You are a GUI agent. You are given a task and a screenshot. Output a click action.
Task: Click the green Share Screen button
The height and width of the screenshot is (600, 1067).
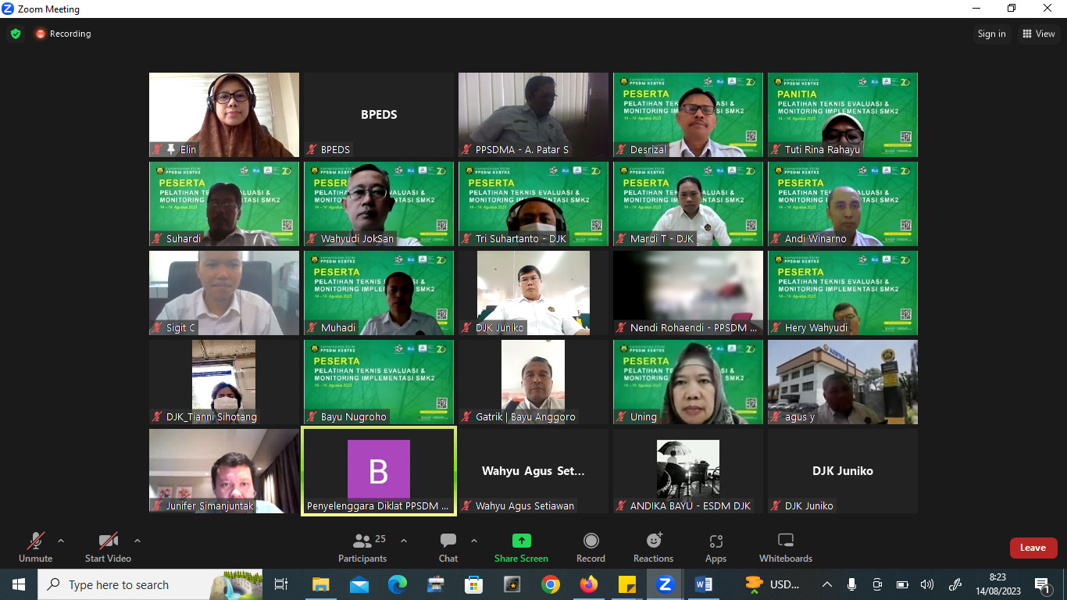(521, 547)
